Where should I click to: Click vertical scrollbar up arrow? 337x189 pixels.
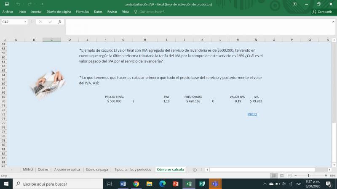coord(334,40)
